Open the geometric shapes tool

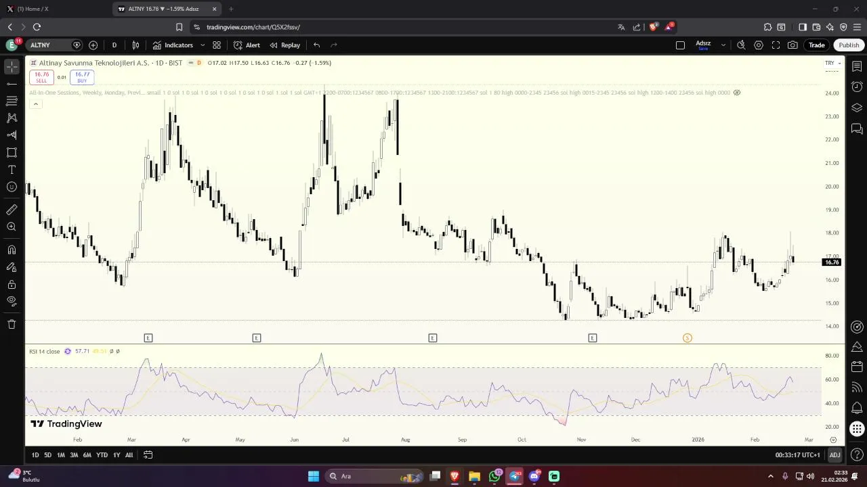pos(12,152)
